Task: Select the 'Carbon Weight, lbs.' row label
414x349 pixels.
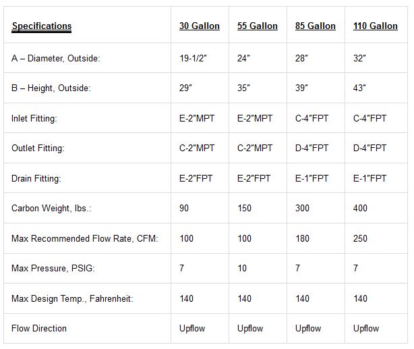Action: coord(51,209)
